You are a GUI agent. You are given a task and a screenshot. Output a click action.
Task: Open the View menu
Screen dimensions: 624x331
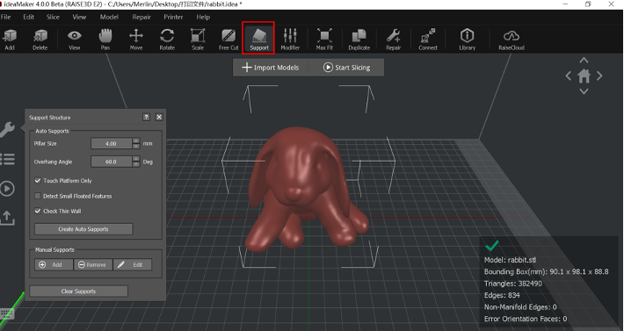[79, 17]
